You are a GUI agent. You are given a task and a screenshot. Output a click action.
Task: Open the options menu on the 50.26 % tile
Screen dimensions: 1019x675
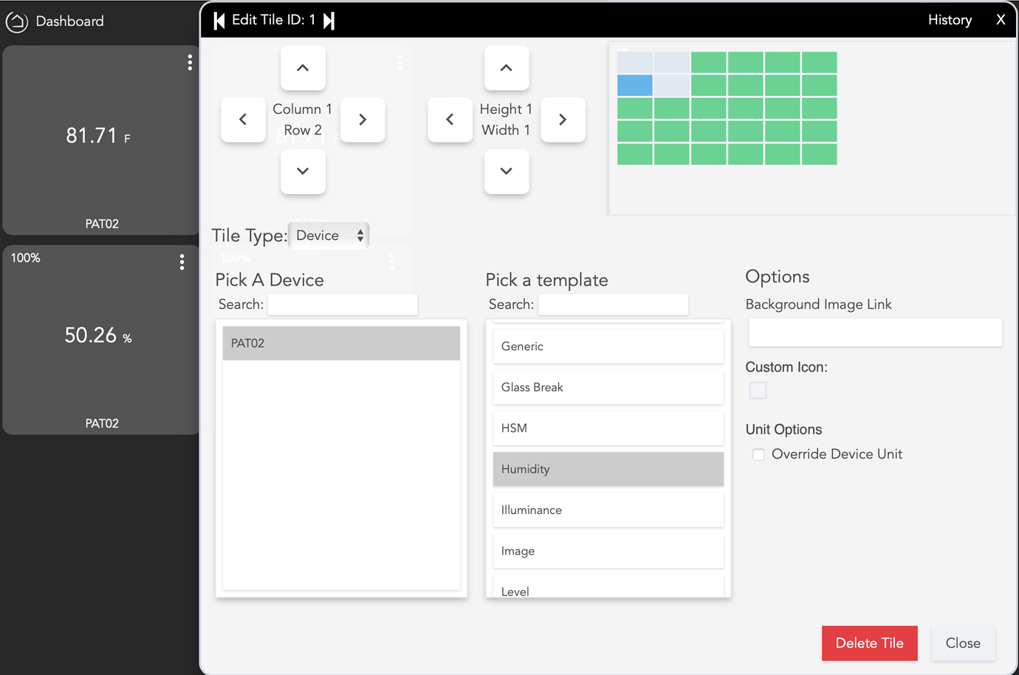pyautogui.click(x=182, y=261)
